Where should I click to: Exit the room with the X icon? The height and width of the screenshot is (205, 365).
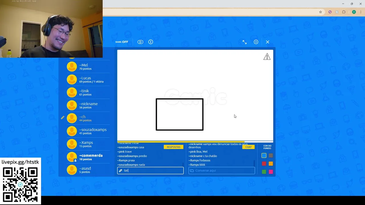(267, 42)
